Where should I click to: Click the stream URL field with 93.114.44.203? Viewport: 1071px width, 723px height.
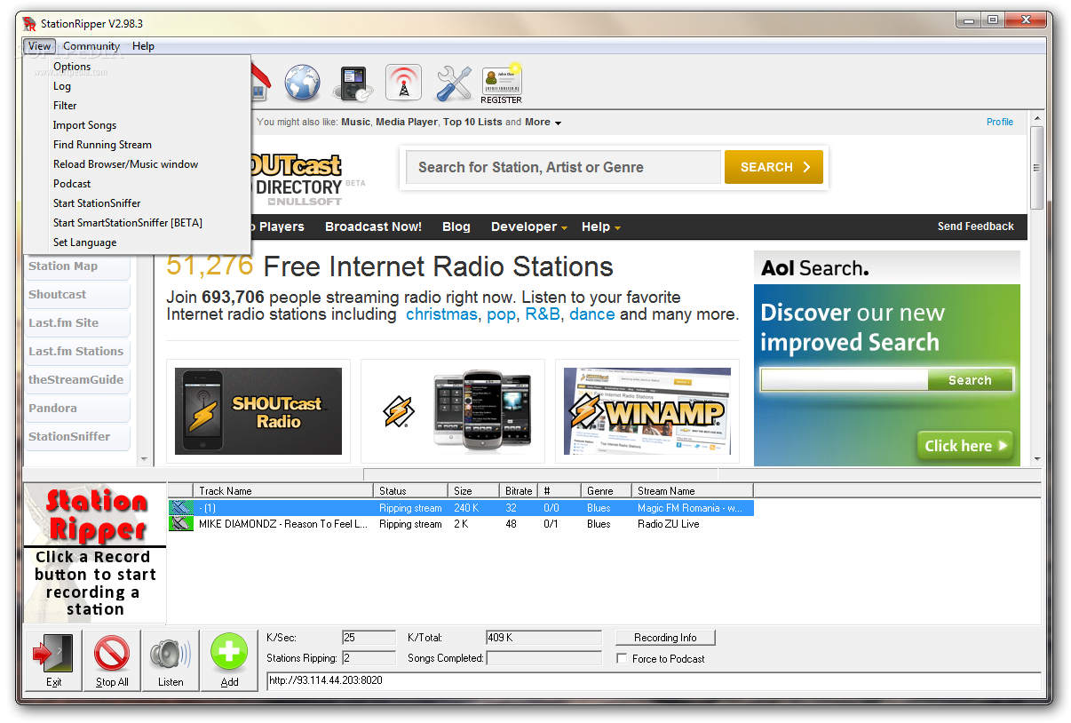point(654,681)
